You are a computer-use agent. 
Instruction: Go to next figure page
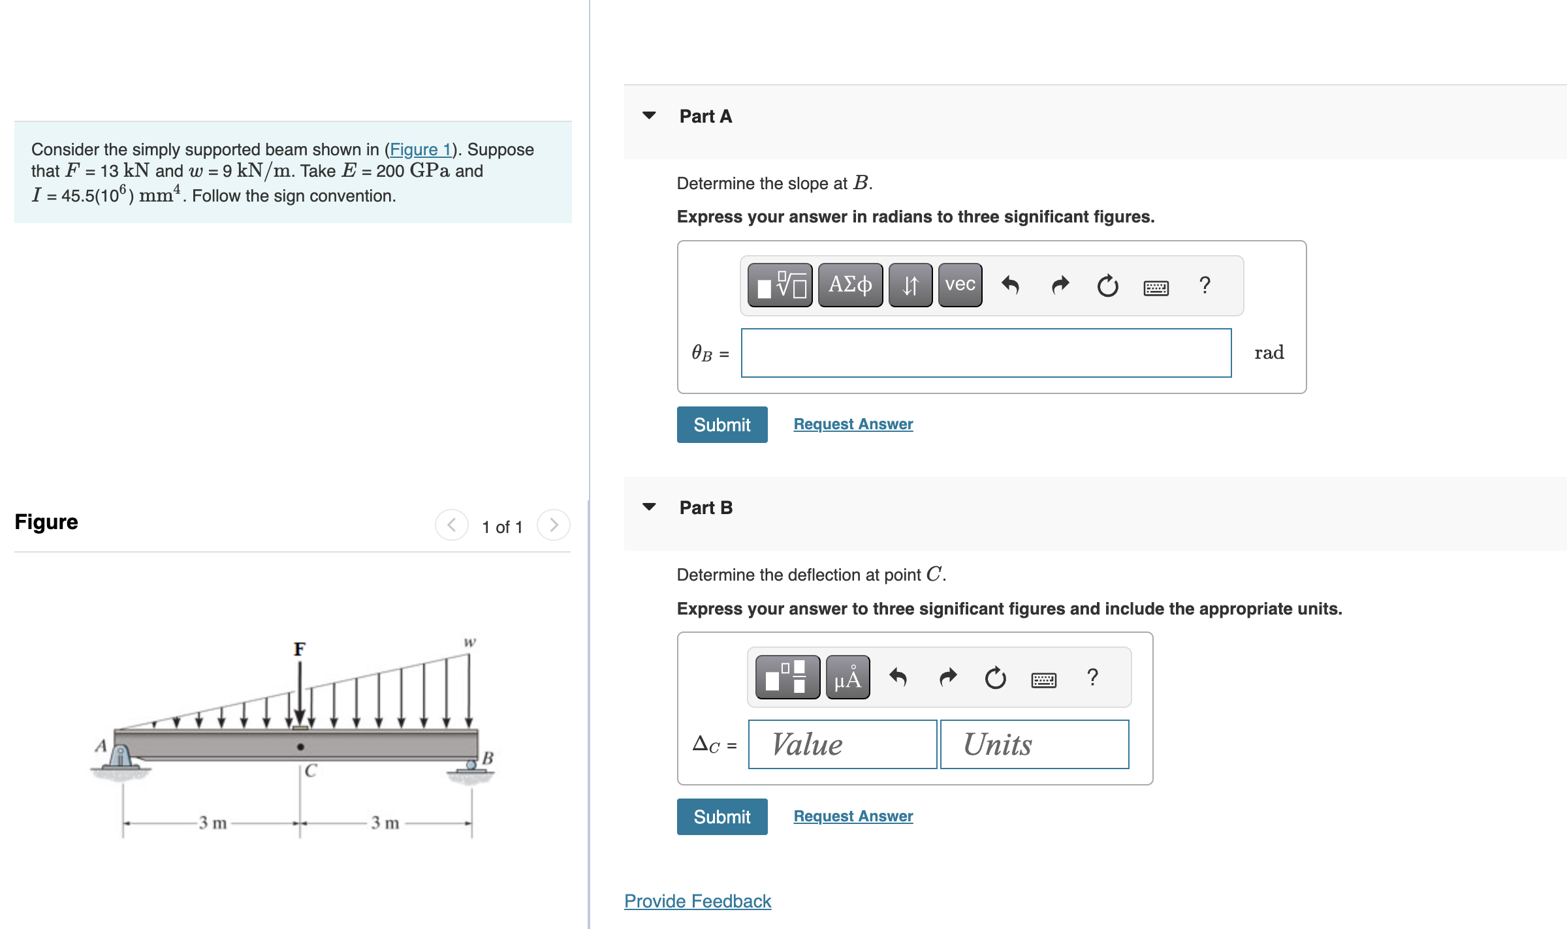(x=553, y=525)
